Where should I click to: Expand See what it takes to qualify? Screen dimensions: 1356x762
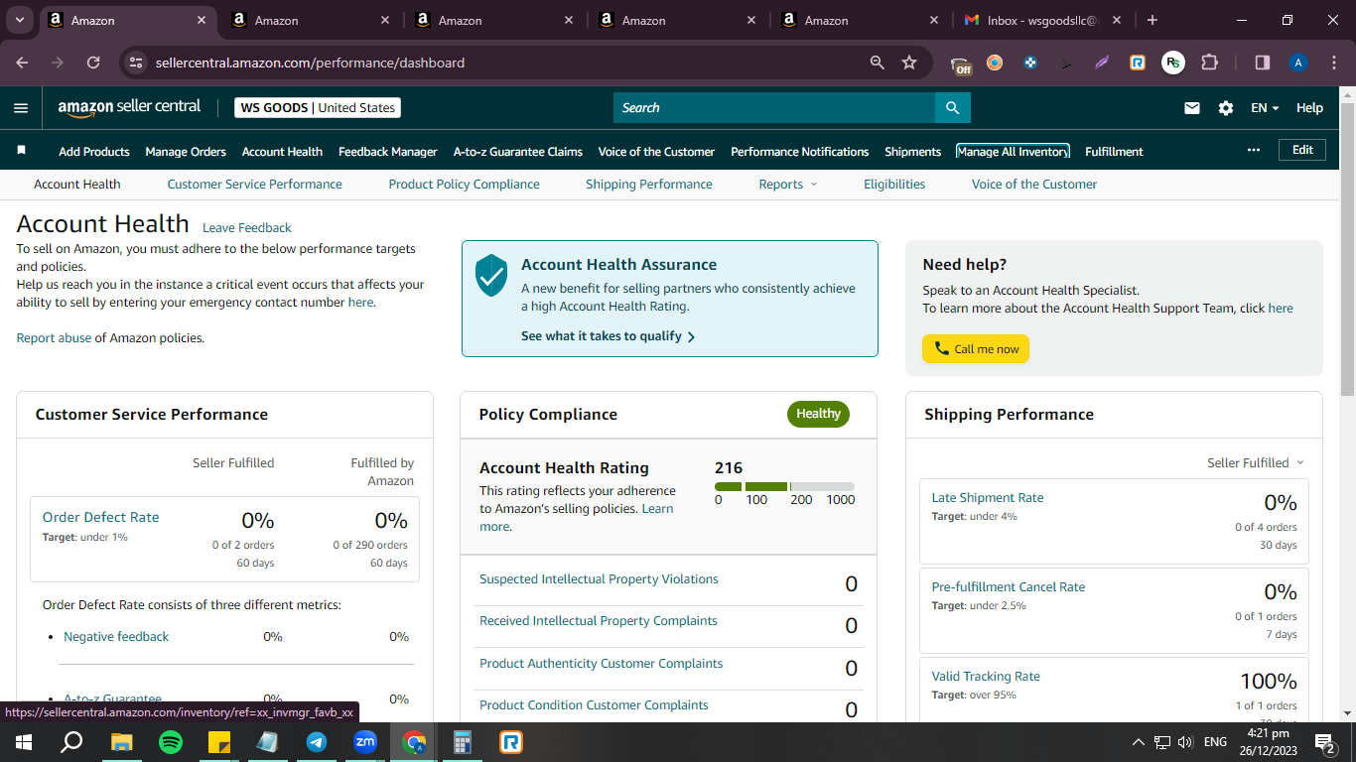608,336
